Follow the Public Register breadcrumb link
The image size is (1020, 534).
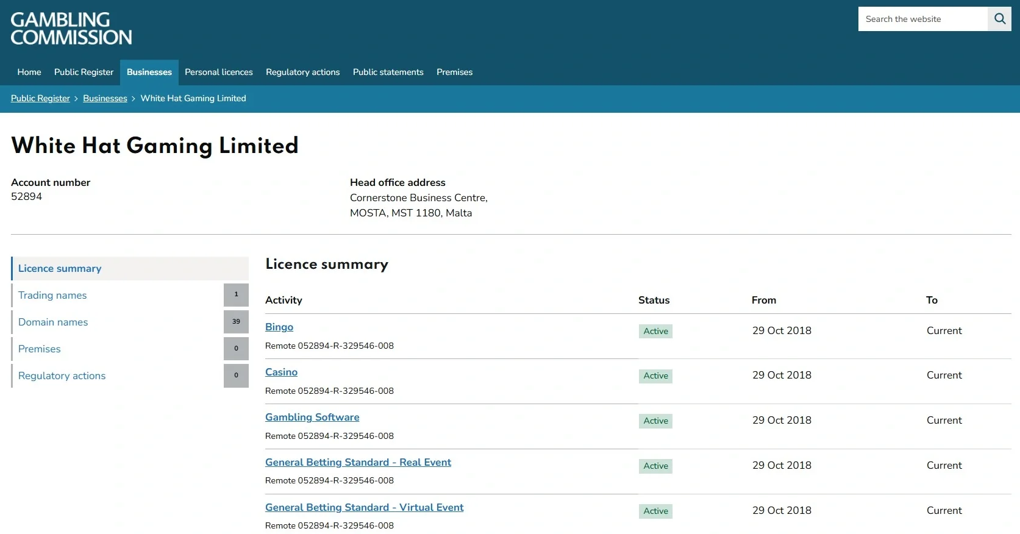[x=40, y=98]
